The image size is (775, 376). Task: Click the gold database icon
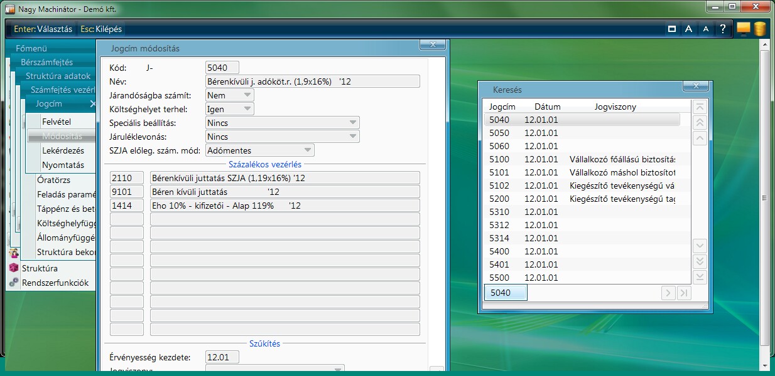(x=759, y=29)
